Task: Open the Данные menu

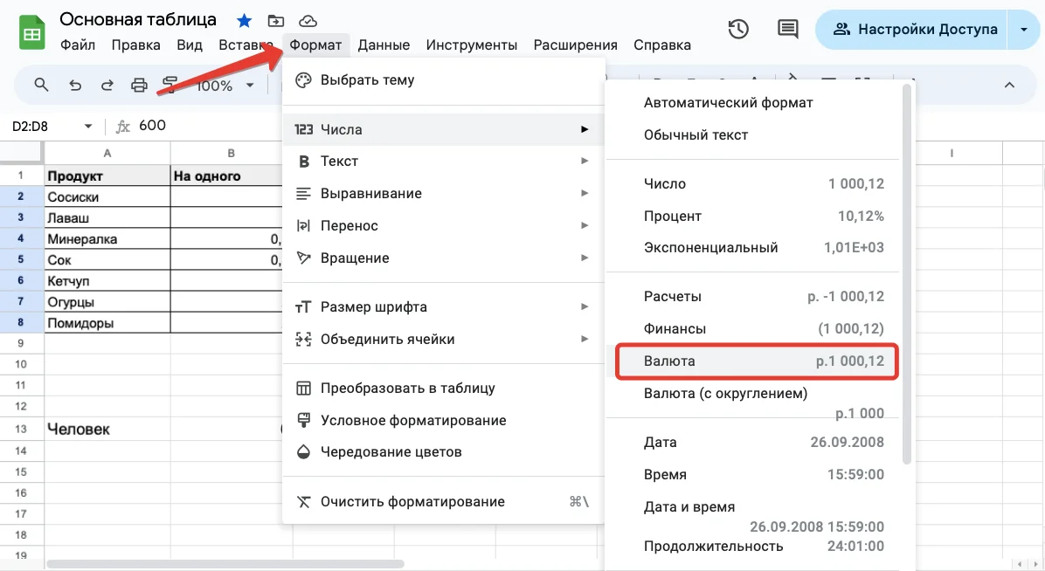Action: (x=384, y=45)
